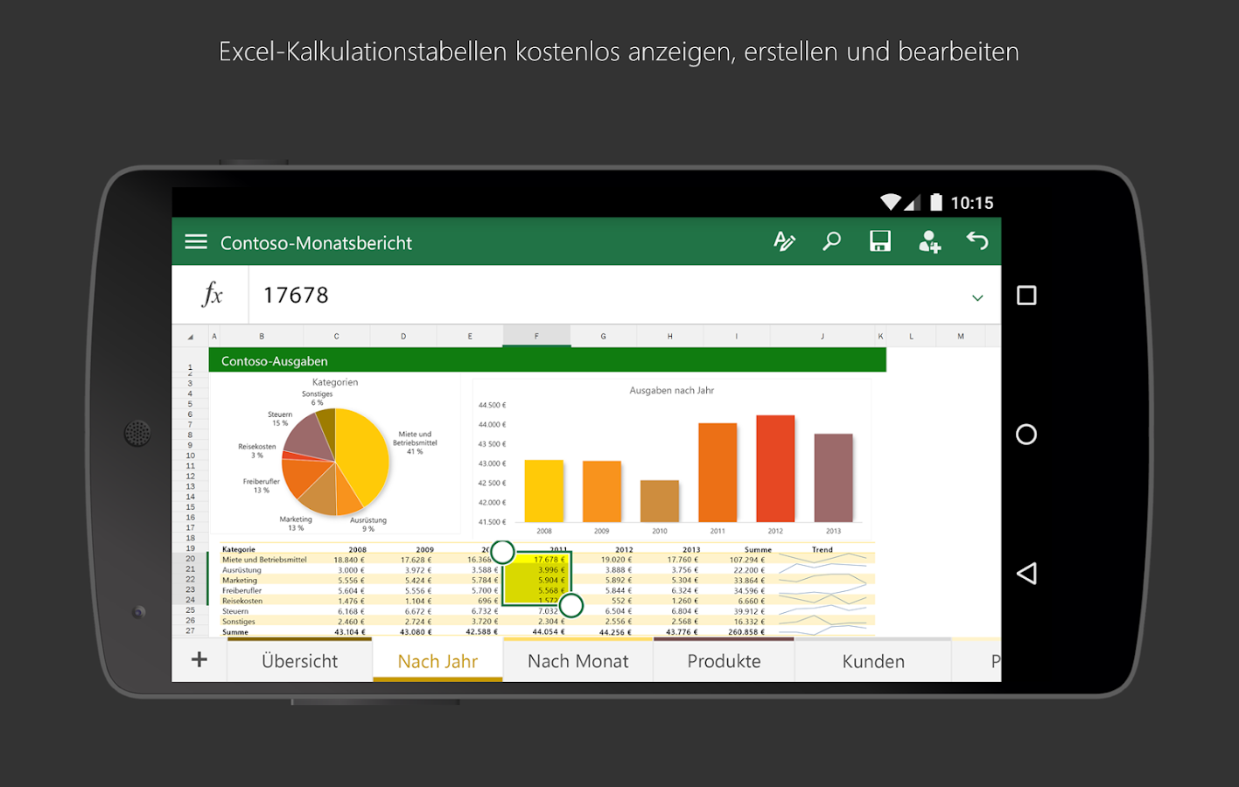Expand the formula bar dropdown chevron
The image size is (1239, 787).
(x=977, y=297)
